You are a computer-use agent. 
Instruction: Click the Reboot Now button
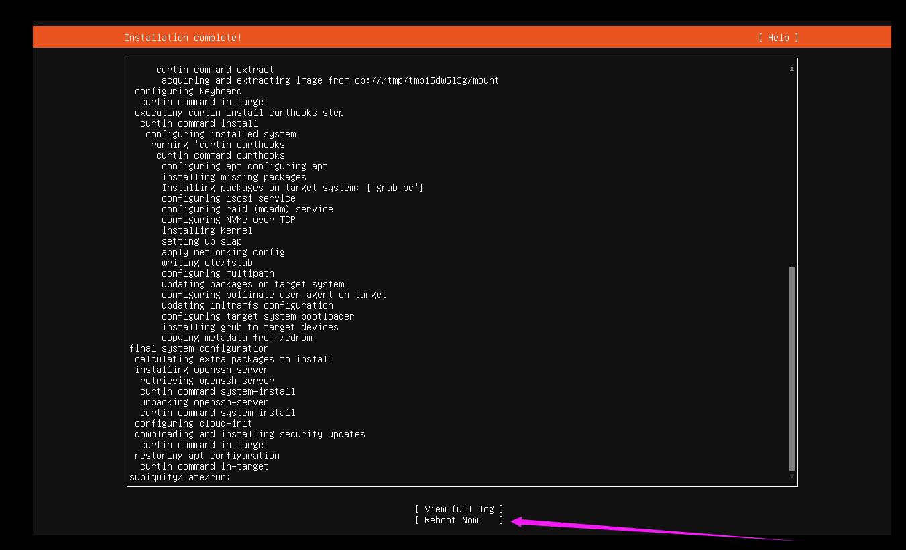click(459, 520)
